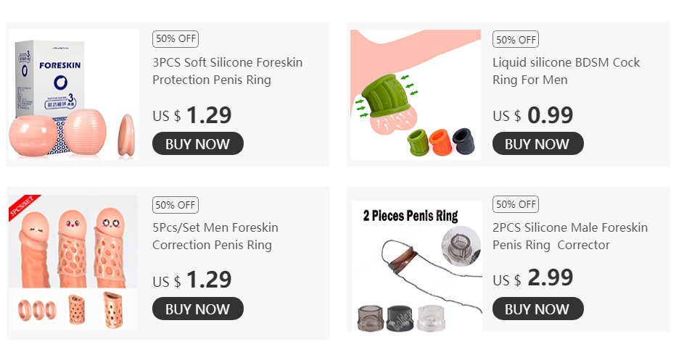This screenshot has height=352, width=676.
Task: Click the 50% OFF badge on the 3PCS item
Action: (176, 40)
